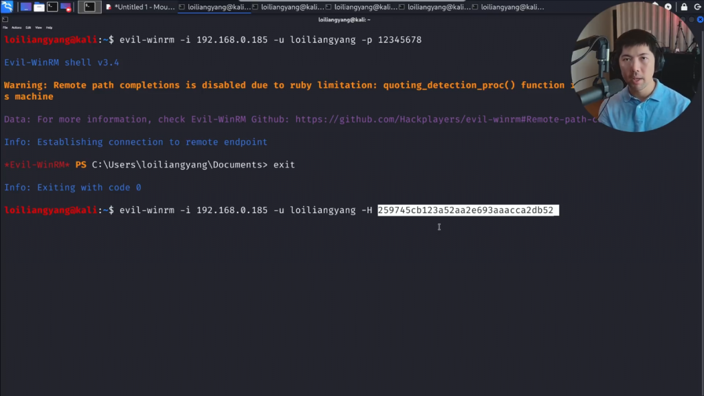Click the lock screen padlock icon
This screenshot has height=396, width=704.
click(x=684, y=7)
